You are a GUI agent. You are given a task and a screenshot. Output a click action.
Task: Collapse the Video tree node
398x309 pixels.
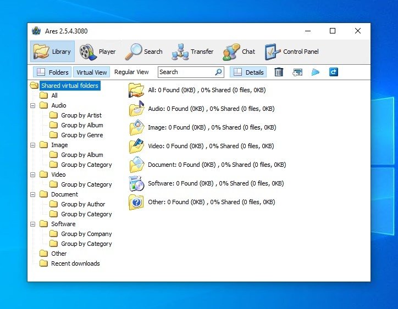33,175
